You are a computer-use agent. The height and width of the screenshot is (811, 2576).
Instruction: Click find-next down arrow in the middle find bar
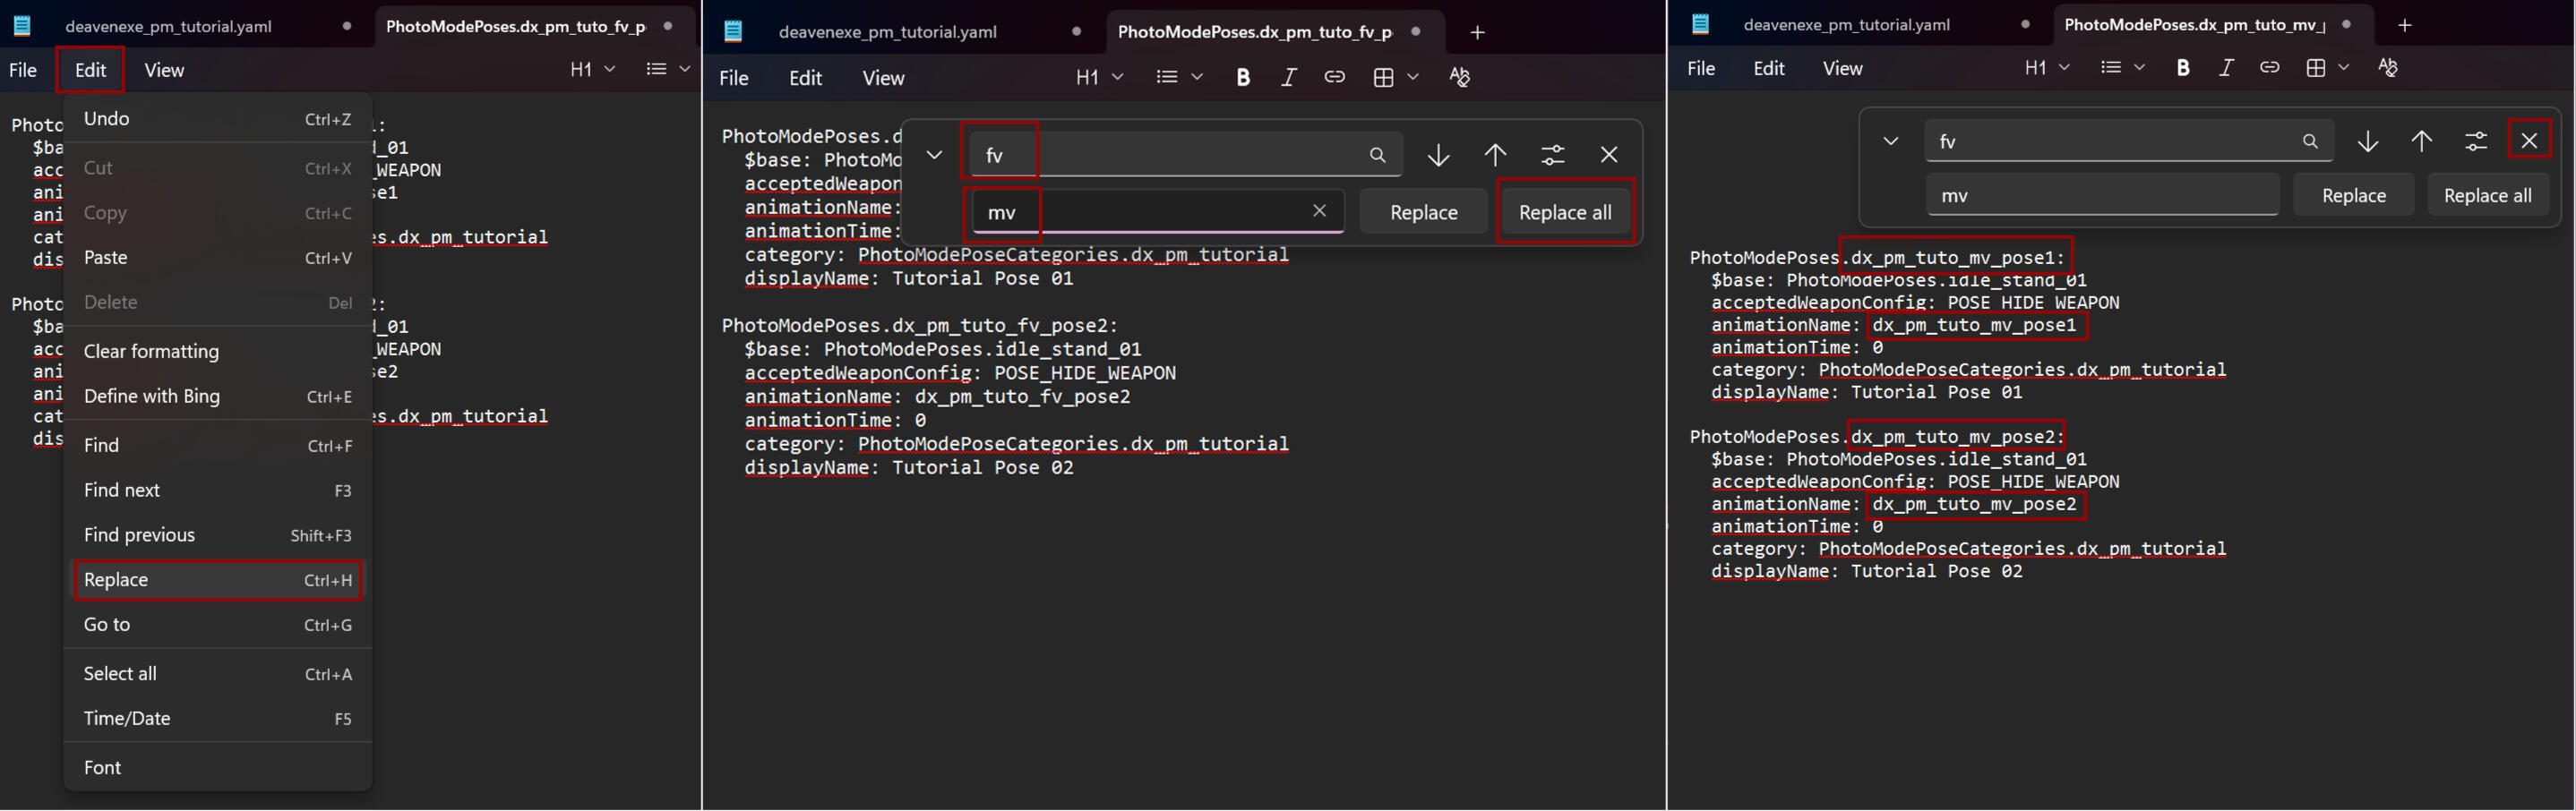tap(1438, 155)
